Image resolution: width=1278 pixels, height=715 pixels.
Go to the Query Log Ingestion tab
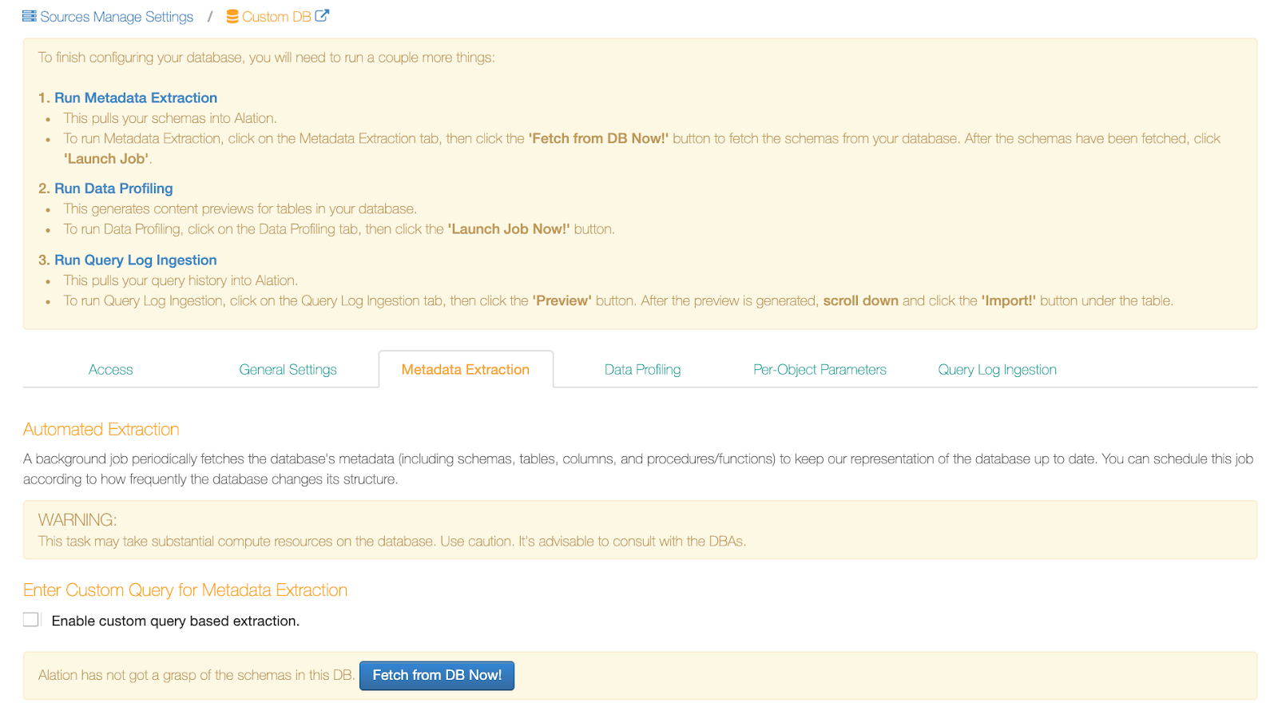[998, 370]
